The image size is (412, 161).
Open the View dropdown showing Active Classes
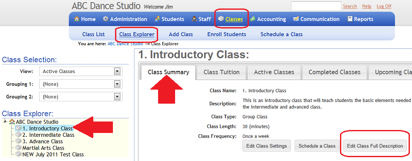[81, 71]
